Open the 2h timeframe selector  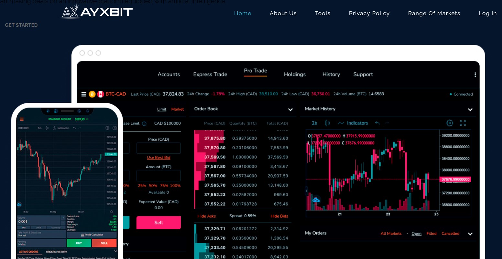tap(314, 123)
